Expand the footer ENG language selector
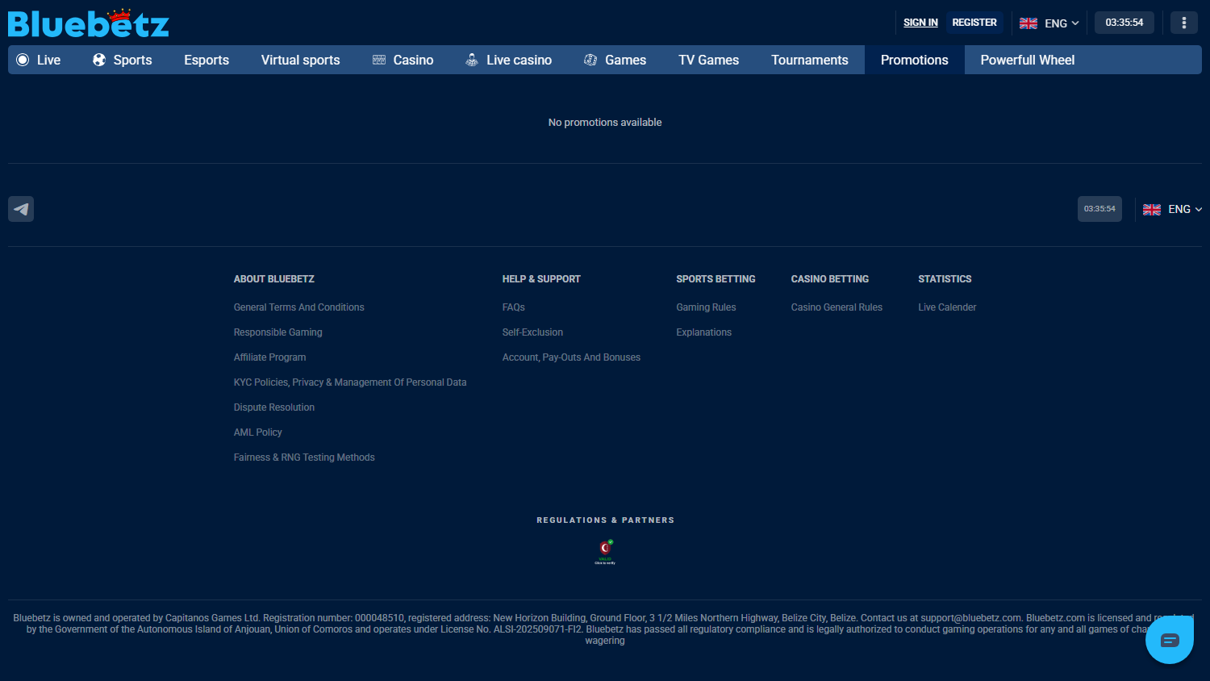 [x=1172, y=209]
